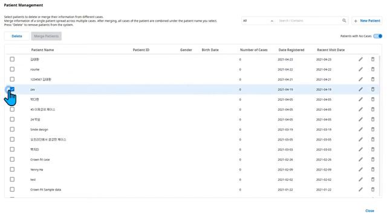Sort by Date Registered header
This screenshot has width=387, height=217.
[291, 50]
